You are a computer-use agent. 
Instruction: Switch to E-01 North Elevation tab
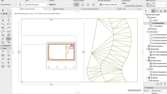click(90, 9)
